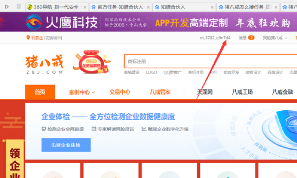The width and height of the screenshot is (297, 178).
Task: Open the 交易中心 navigation item
Action: tap(120, 92)
